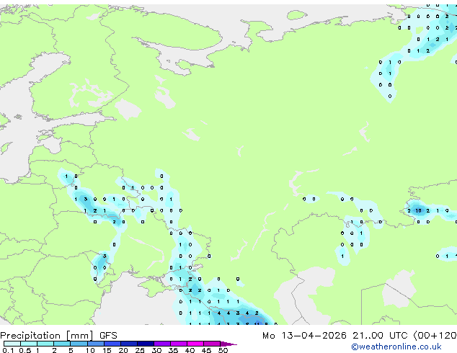Viewport: 457px width, 353px height.
Task: Click the legend label "15"
Action: coord(107,350)
